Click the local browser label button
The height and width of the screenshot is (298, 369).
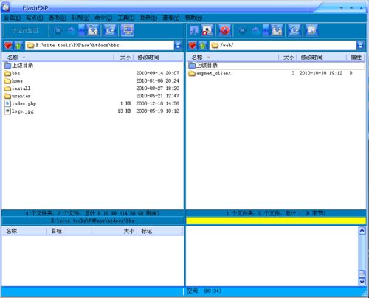tap(25, 30)
